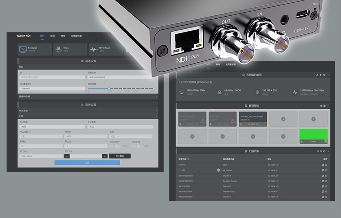
Task: Click the encoding quality slider handle
Action: pos(109,88)
